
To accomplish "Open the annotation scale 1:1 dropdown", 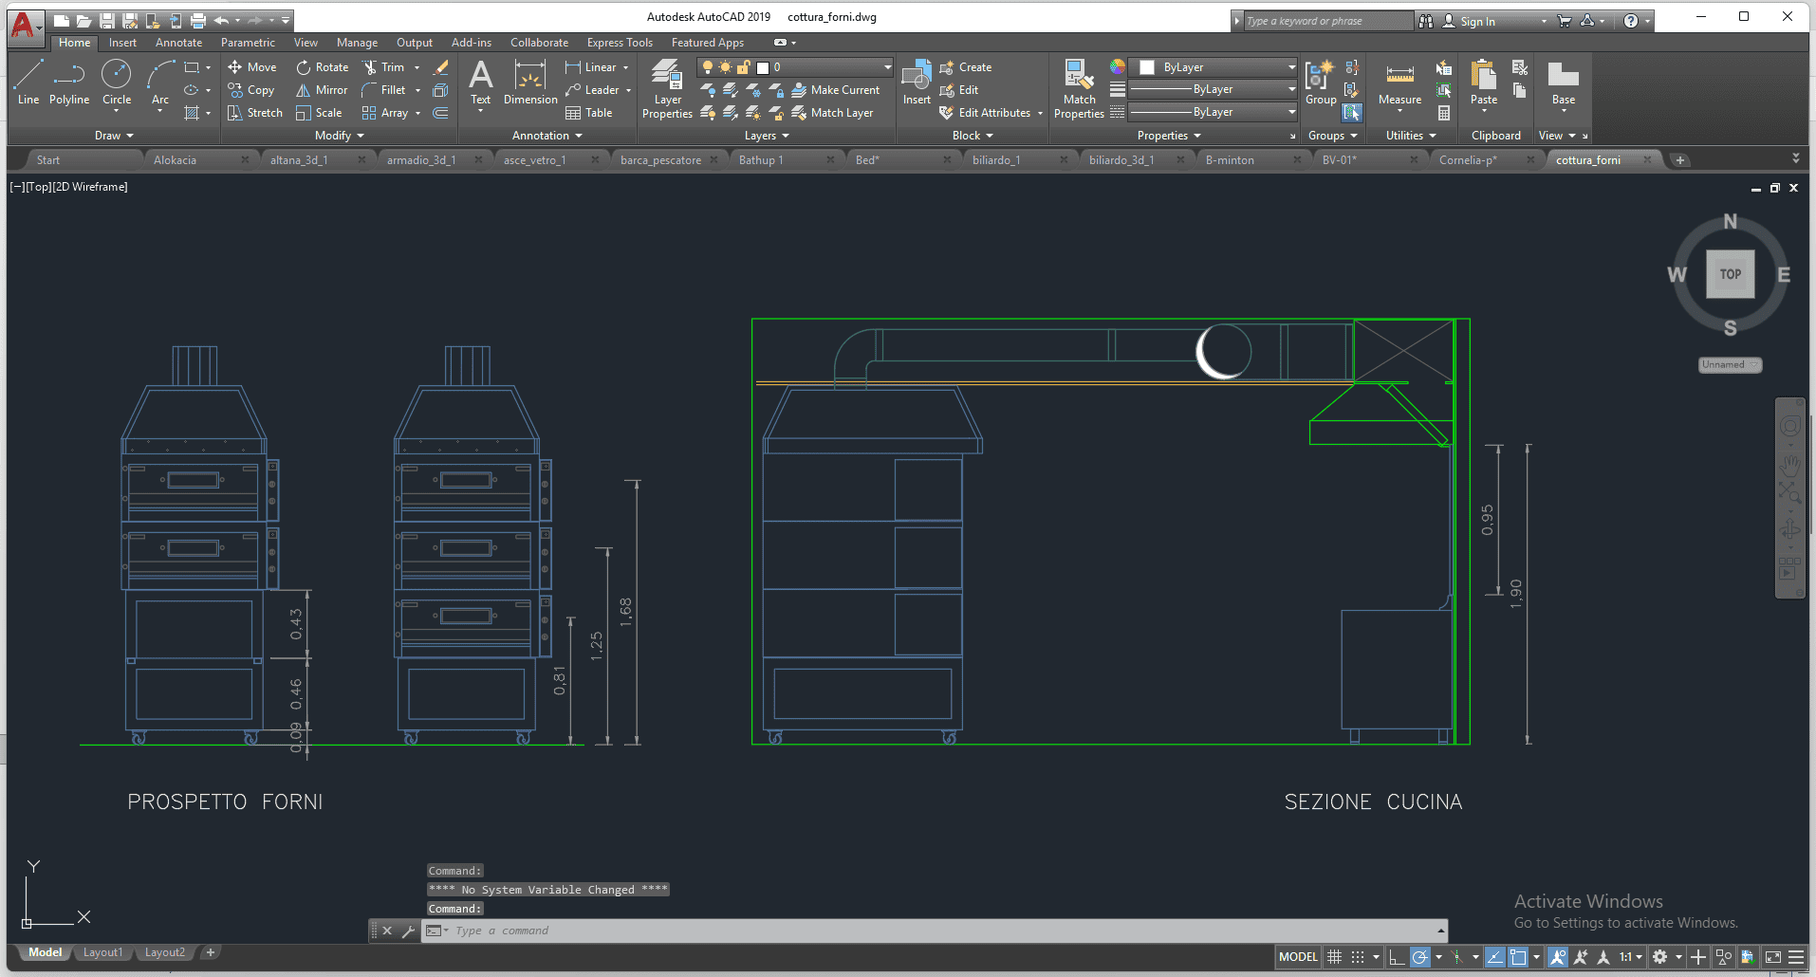I will (x=1630, y=957).
